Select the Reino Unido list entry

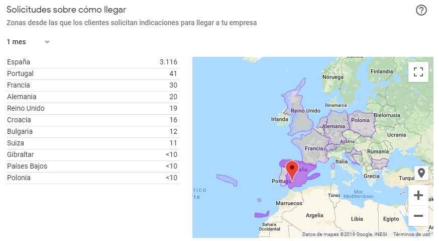point(92,108)
